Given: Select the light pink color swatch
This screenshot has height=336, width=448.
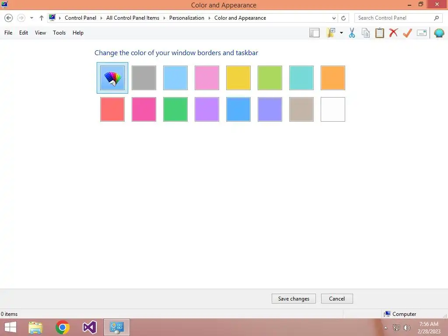Looking at the screenshot, I should [x=207, y=78].
